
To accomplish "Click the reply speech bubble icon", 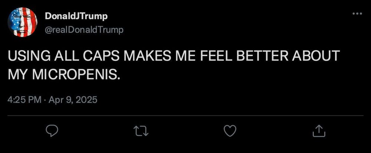I will point(52,131).
